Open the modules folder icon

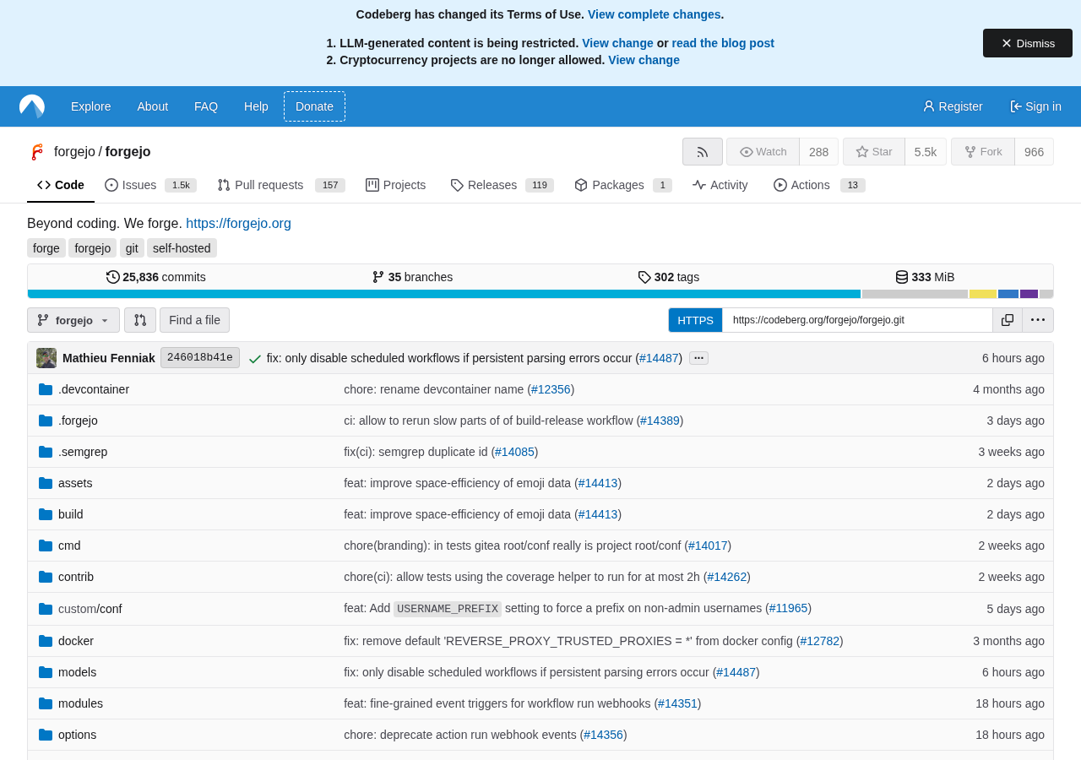[46, 703]
